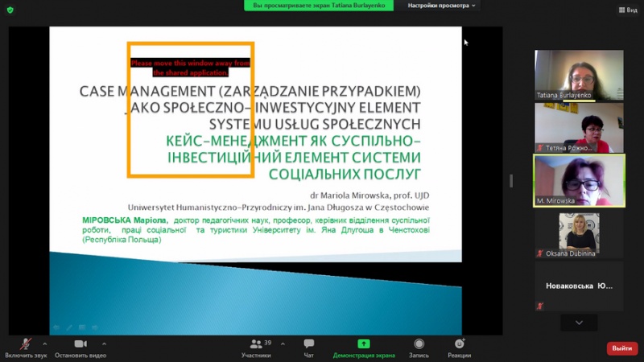Unmute microphone with Включить звук button
The height and width of the screenshot is (362, 644).
tap(25, 347)
